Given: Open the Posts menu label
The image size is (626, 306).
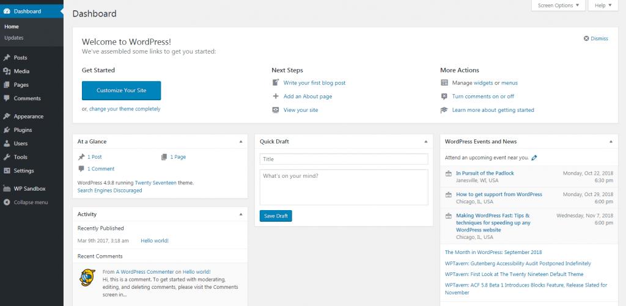Looking at the screenshot, I should 20,58.
